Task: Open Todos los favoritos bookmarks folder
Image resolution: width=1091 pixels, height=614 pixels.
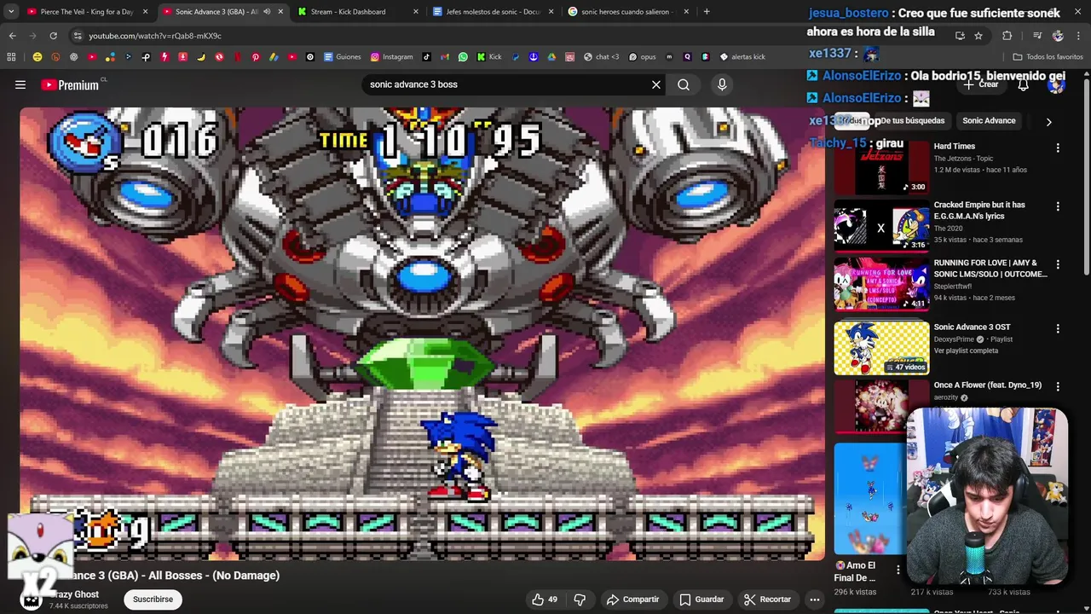Action: coord(1048,57)
